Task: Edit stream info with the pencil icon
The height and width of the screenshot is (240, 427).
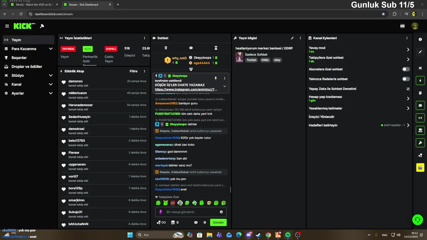Action: point(292,38)
